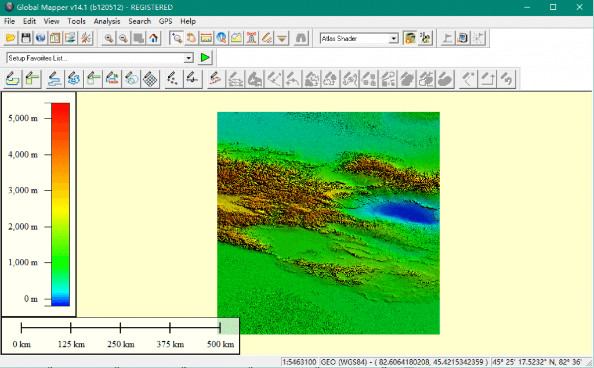Image resolution: width=594 pixels, height=368 pixels.
Task: Open the Setup Favorites List dropdown
Action: (188, 58)
